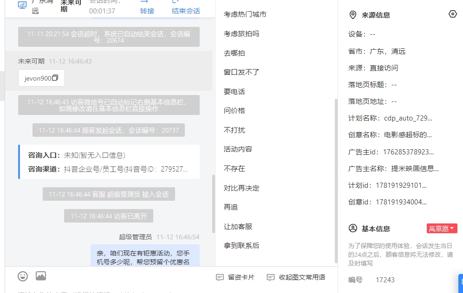
Task: Click the 来源信息 section heading
Action: point(376,15)
